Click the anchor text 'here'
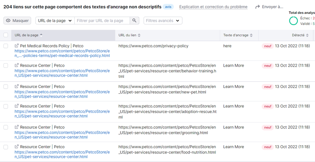The width and height of the screenshot is (315, 162). pos(227,46)
